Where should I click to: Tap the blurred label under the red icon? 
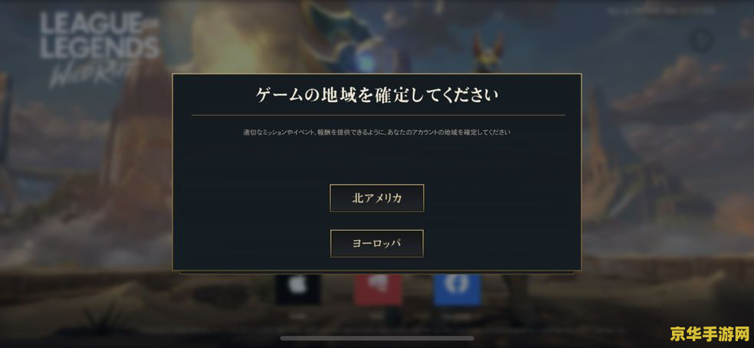378,315
